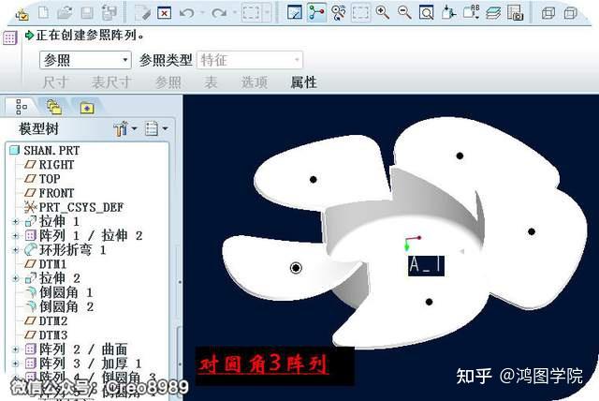Click the Save a Copy icon
This screenshot has width=599, height=401.
(110, 13)
